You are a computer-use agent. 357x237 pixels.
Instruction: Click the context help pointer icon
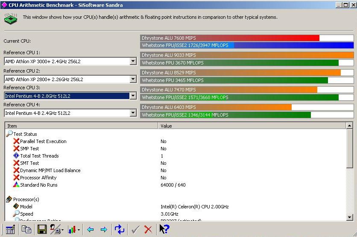[164, 229]
